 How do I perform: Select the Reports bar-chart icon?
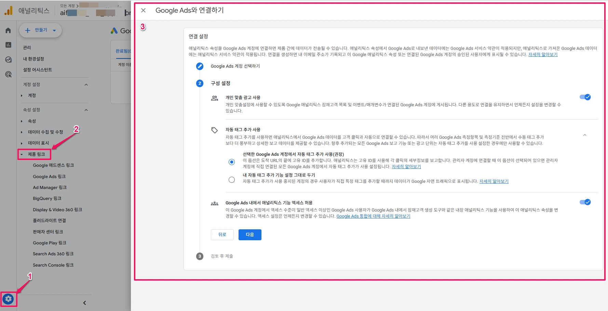[x=8, y=45]
